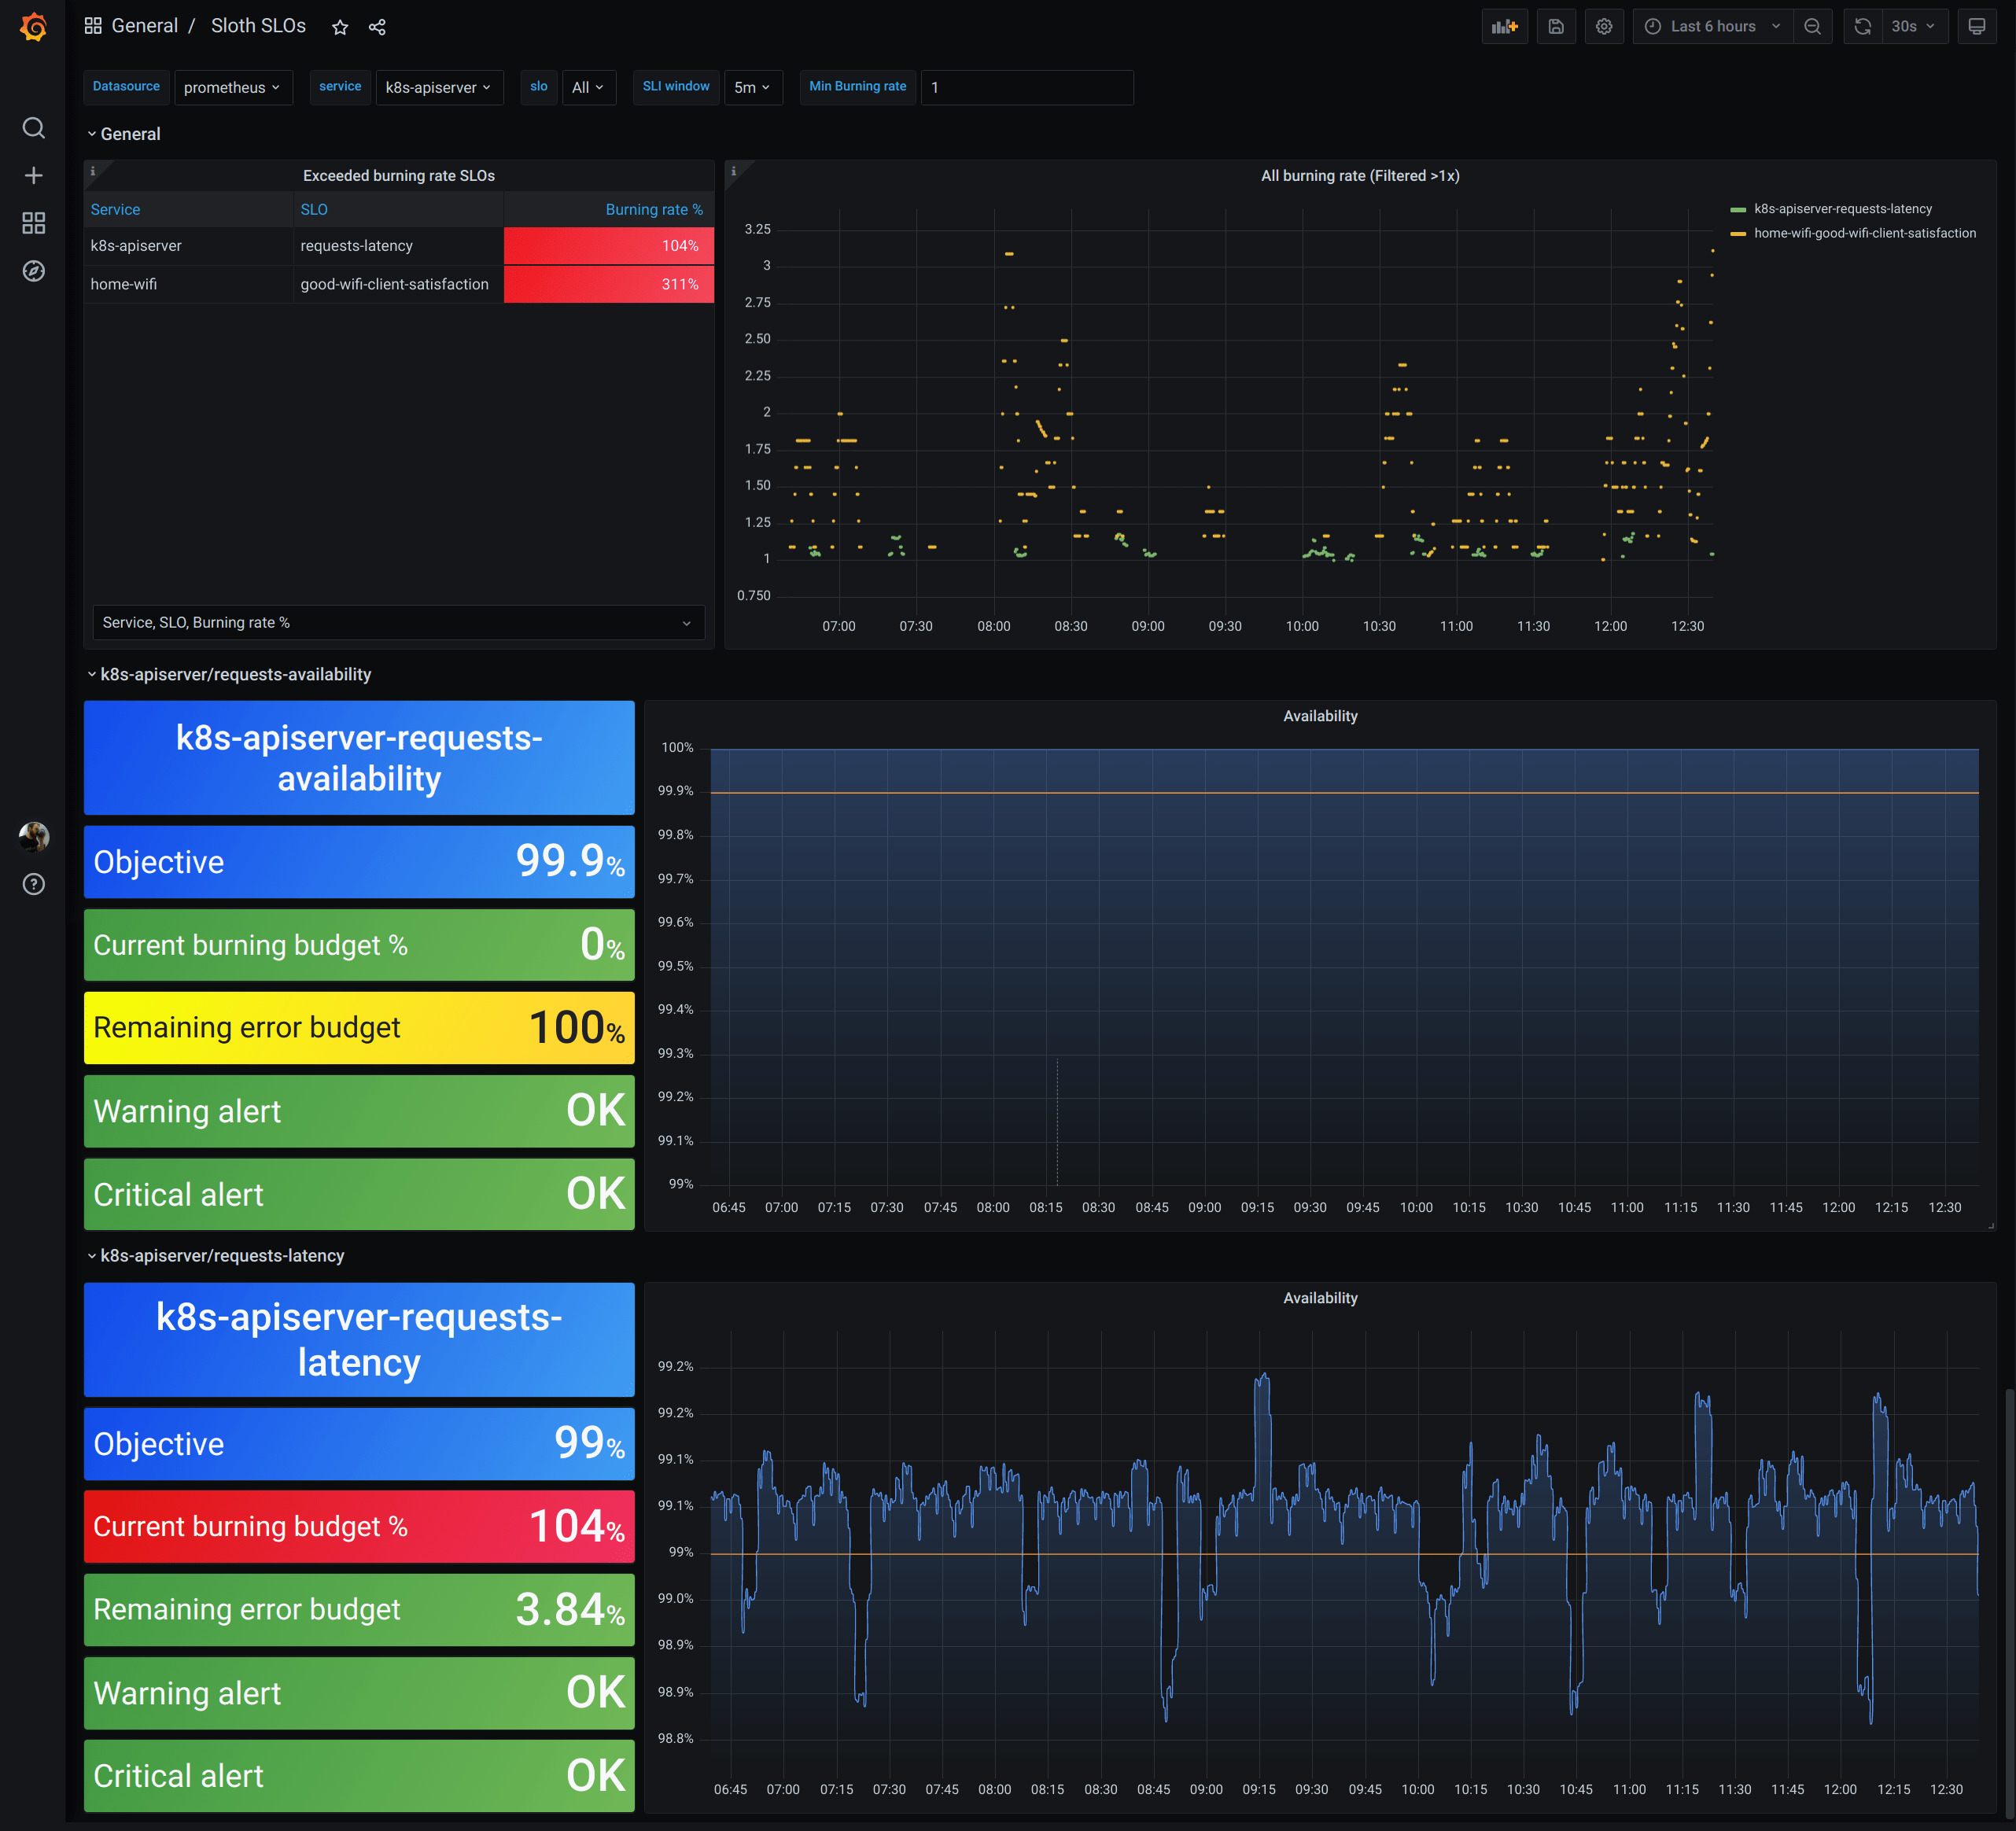Image resolution: width=2016 pixels, height=1831 pixels.
Task: Click the General breadcrumb link
Action: pos(144,26)
